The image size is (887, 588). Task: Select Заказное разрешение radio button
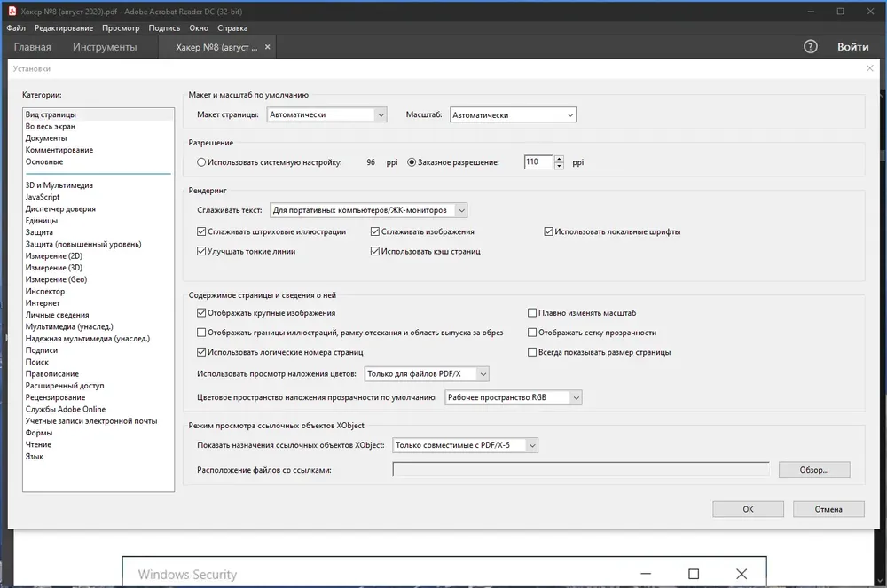pos(412,162)
